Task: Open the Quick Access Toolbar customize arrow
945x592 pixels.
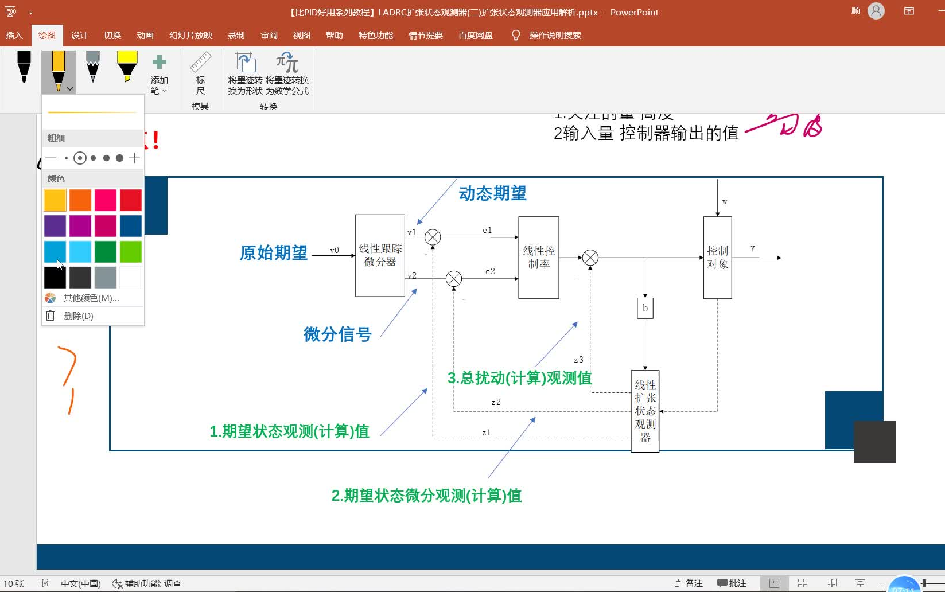Action: pyautogui.click(x=30, y=12)
